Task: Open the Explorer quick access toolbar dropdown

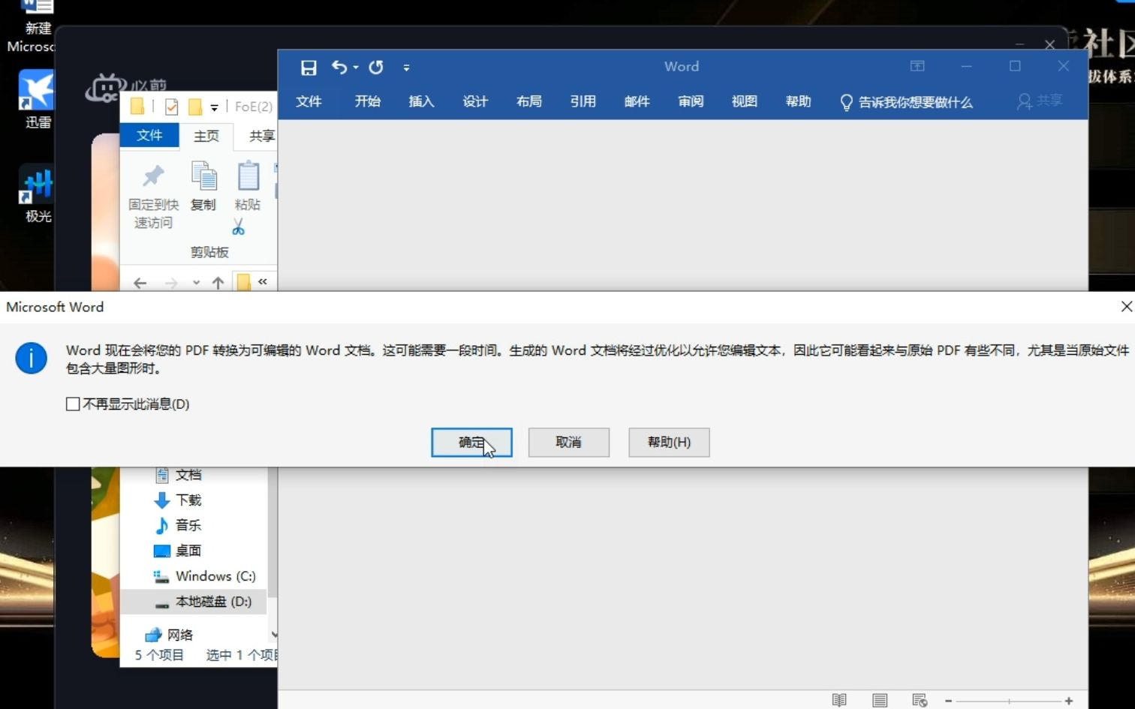Action: [214, 107]
